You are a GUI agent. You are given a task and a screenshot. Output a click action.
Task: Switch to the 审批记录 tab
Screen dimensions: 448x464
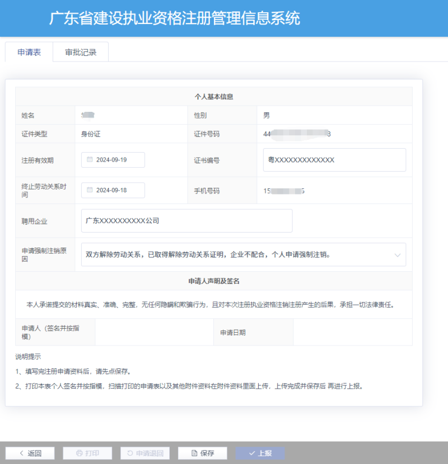tap(81, 51)
